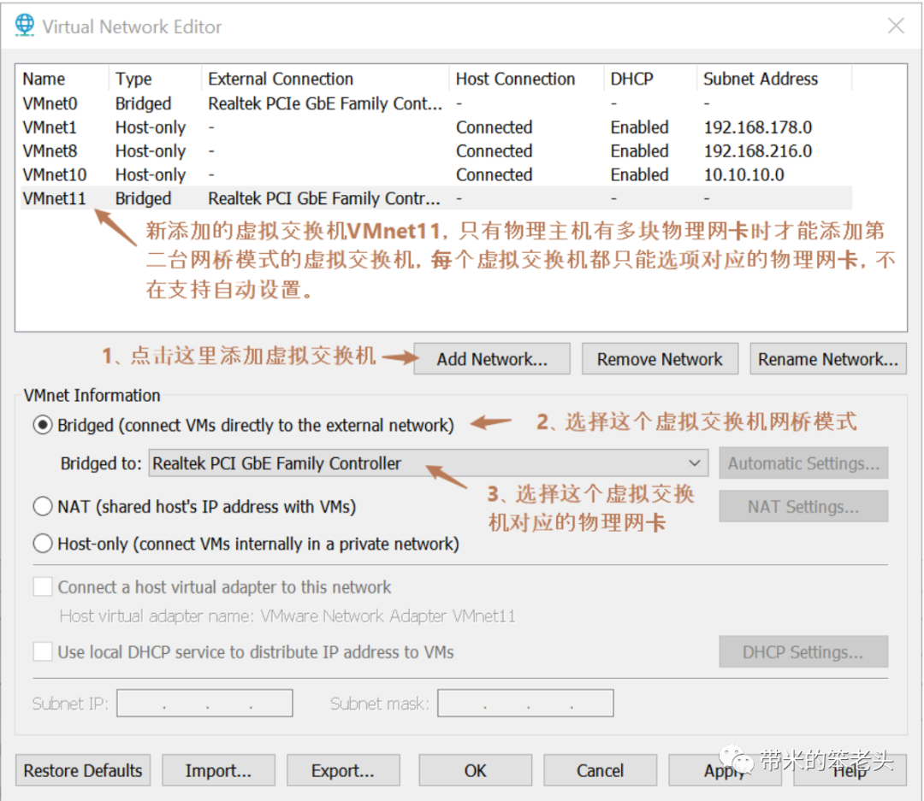The height and width of the screenshot is (801, 924).
Task: Open NAT Settings
Action: click(803, 507)
